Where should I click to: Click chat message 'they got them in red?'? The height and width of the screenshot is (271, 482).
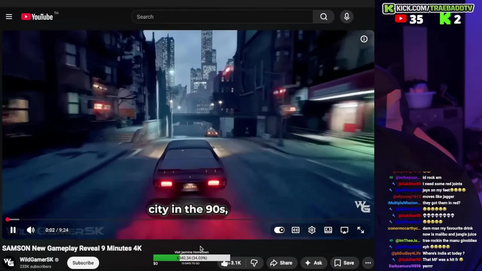pos(441,203)
